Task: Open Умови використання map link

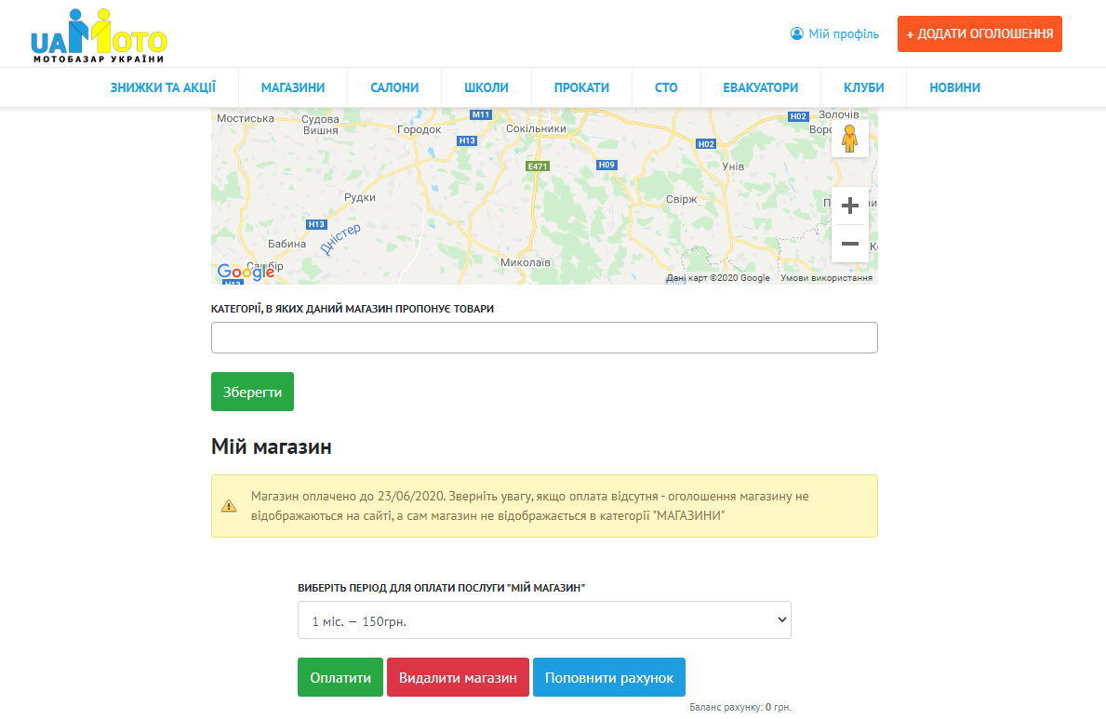Action: (826, 278)
